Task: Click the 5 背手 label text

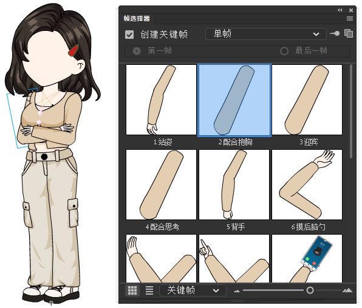Action: (x=236, y=227)
